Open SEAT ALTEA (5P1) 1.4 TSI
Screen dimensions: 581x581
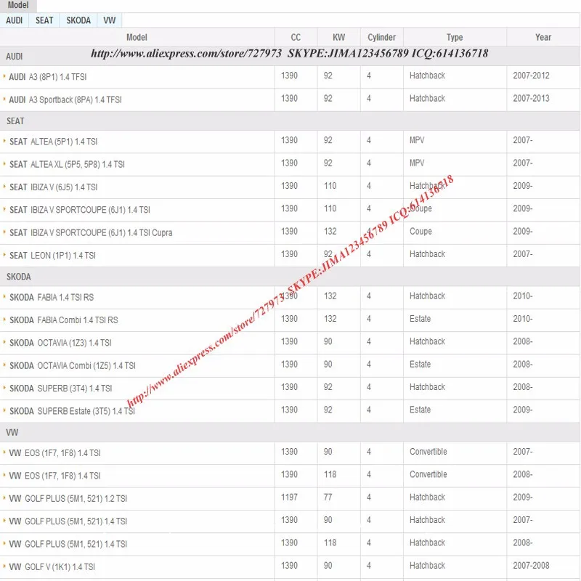[53, 142]
